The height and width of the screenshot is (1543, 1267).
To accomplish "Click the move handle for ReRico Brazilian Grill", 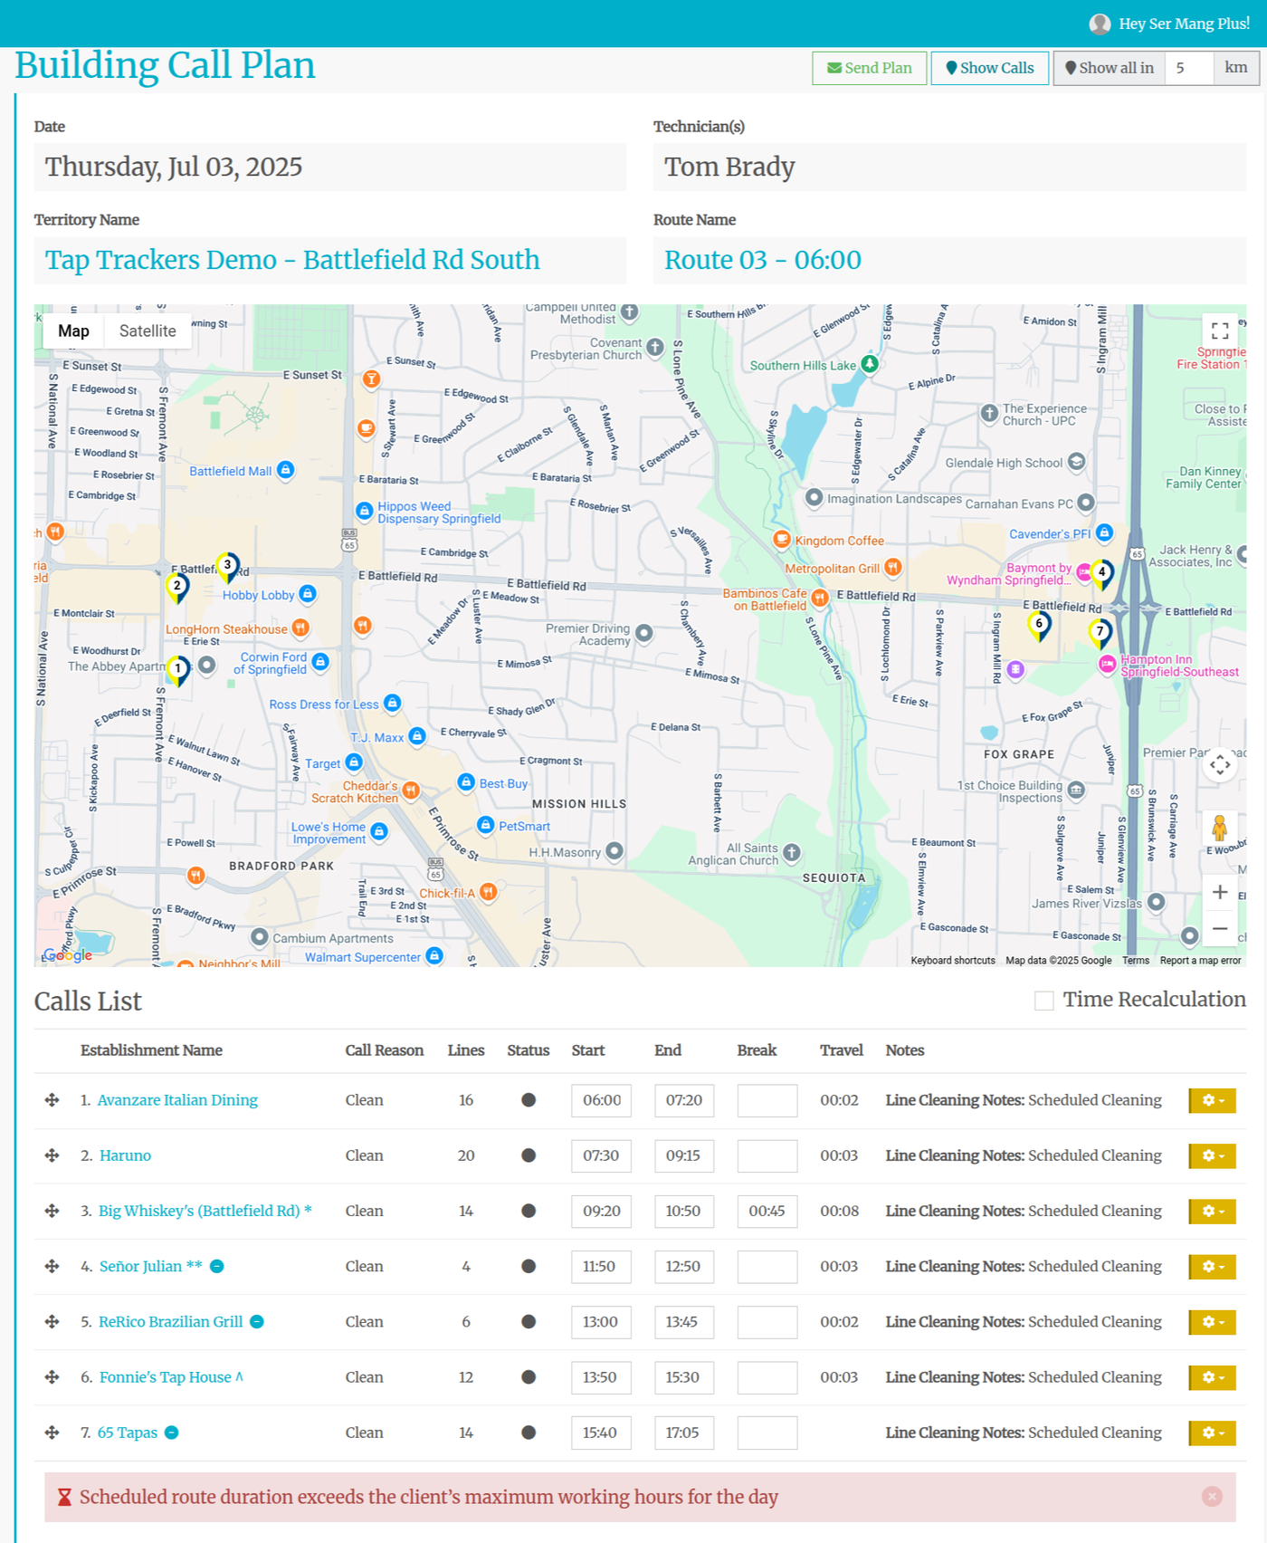I will coord(52,1322).
